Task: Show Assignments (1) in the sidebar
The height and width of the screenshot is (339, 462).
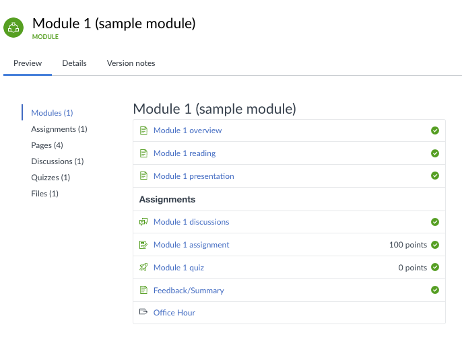Action: click(x=59, y=129)
